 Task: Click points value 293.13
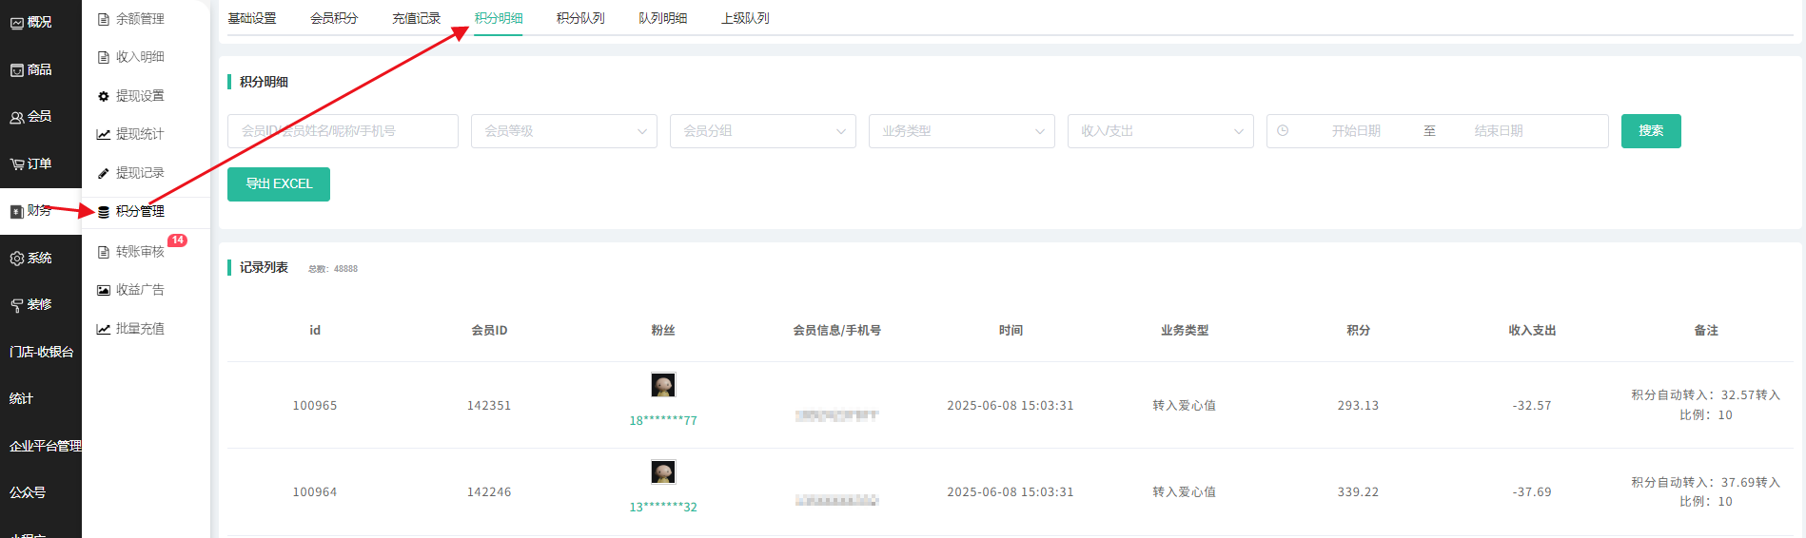(1358, 406)
